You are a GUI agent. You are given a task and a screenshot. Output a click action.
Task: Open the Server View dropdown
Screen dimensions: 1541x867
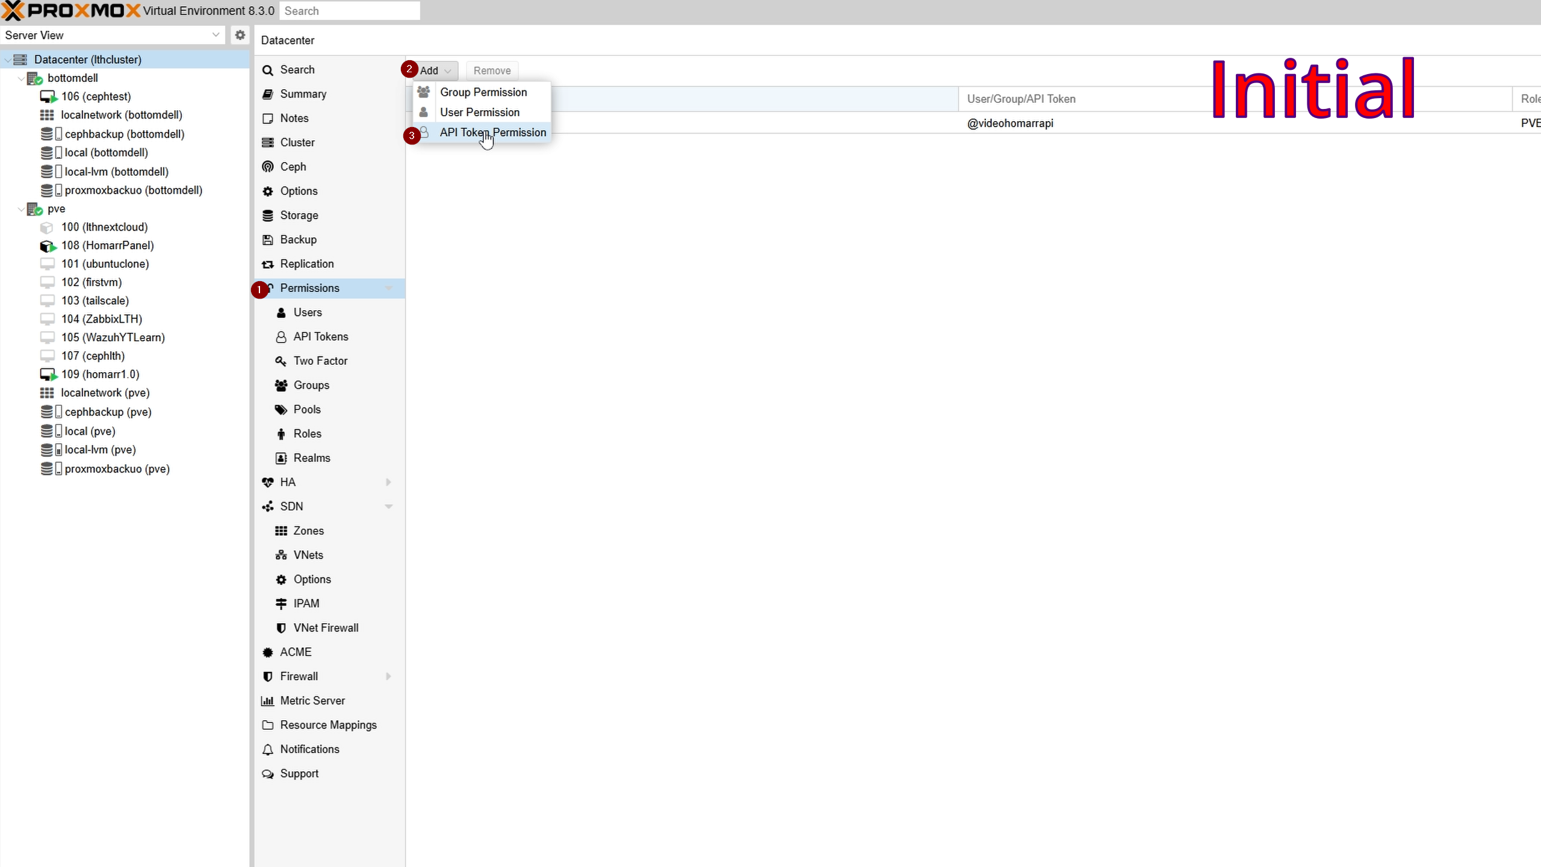[215, 35]
